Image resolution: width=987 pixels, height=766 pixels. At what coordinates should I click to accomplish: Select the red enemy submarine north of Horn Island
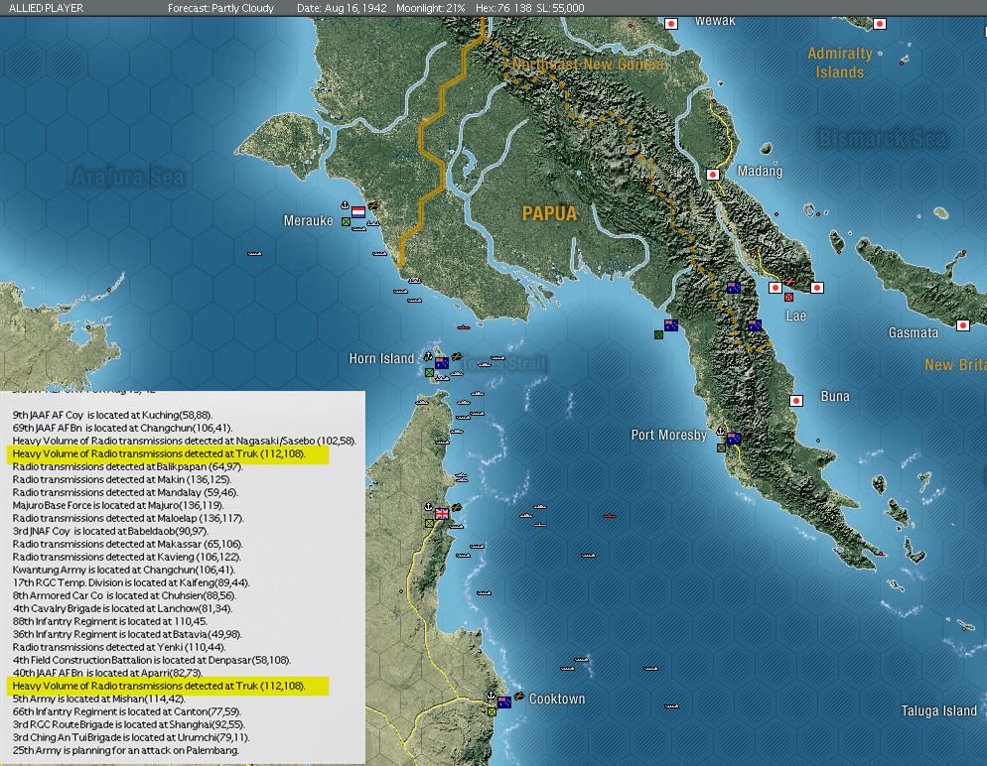464,327
